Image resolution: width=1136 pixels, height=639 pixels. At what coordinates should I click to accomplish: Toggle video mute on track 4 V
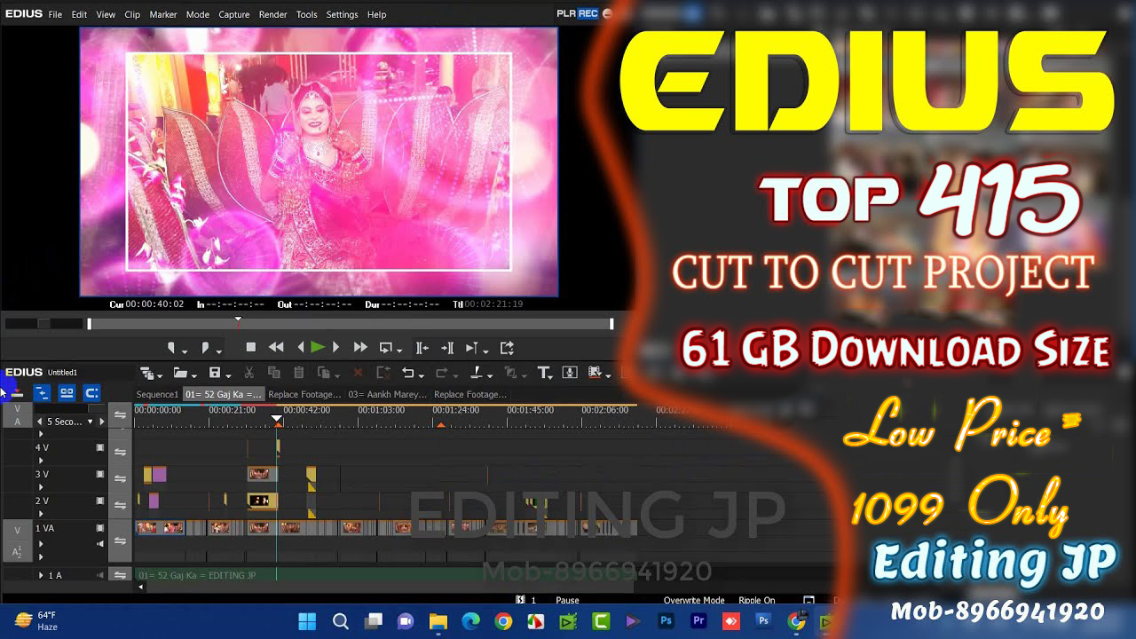tap(100, 448)
